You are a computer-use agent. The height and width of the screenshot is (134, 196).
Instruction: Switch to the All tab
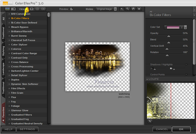point(3,19)
